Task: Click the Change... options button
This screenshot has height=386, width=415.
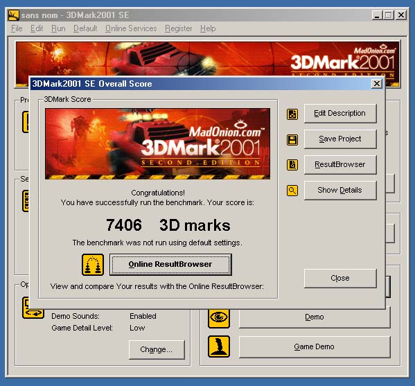Action: tap(157, 350)
